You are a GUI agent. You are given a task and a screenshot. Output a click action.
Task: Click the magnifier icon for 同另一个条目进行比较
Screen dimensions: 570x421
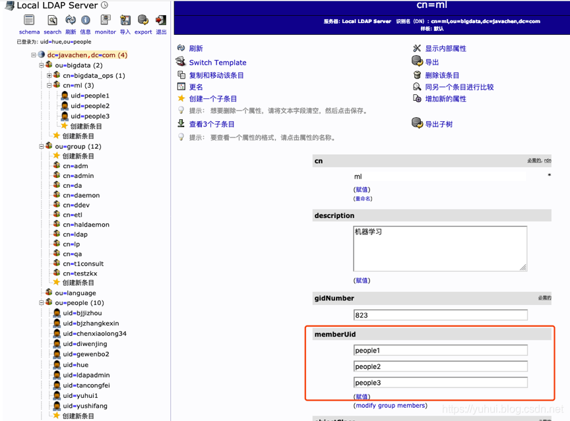417,87
